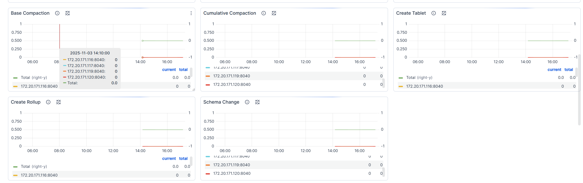Click the crossed-out pencil icon on Cumulative Compaction
Image resolution: width=583 pixels, height=183 pixels.
pos(274,13)
